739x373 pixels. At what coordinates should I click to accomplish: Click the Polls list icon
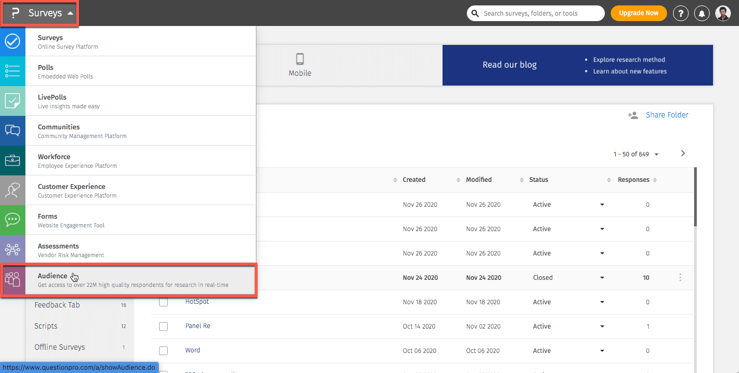(12, 71)
